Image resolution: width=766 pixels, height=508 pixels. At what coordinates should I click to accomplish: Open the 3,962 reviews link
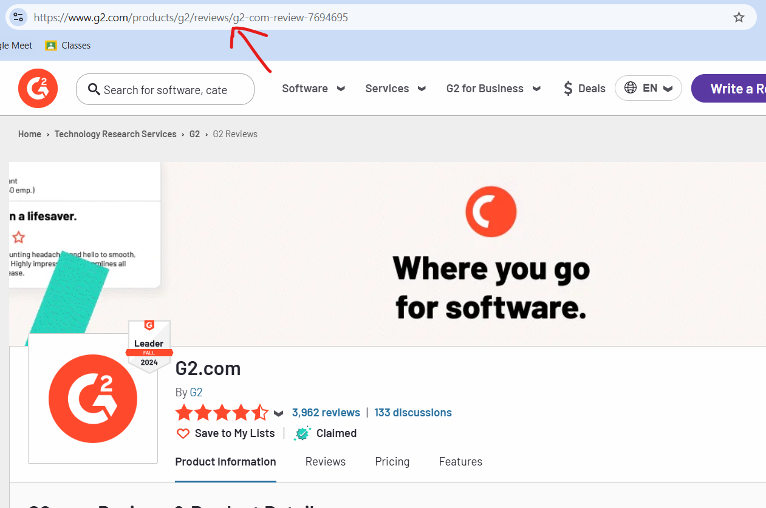(x=326, y=413)
